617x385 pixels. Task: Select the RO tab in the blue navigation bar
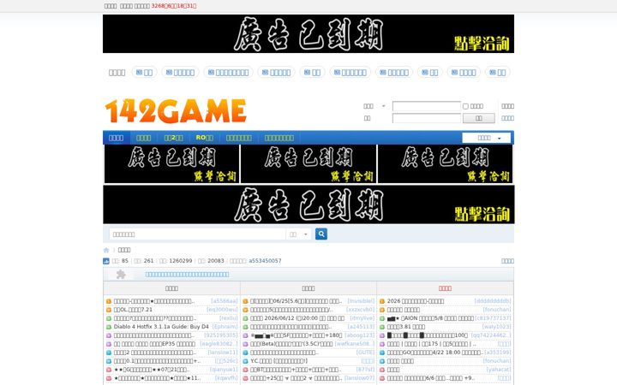(x=204, y=138)
